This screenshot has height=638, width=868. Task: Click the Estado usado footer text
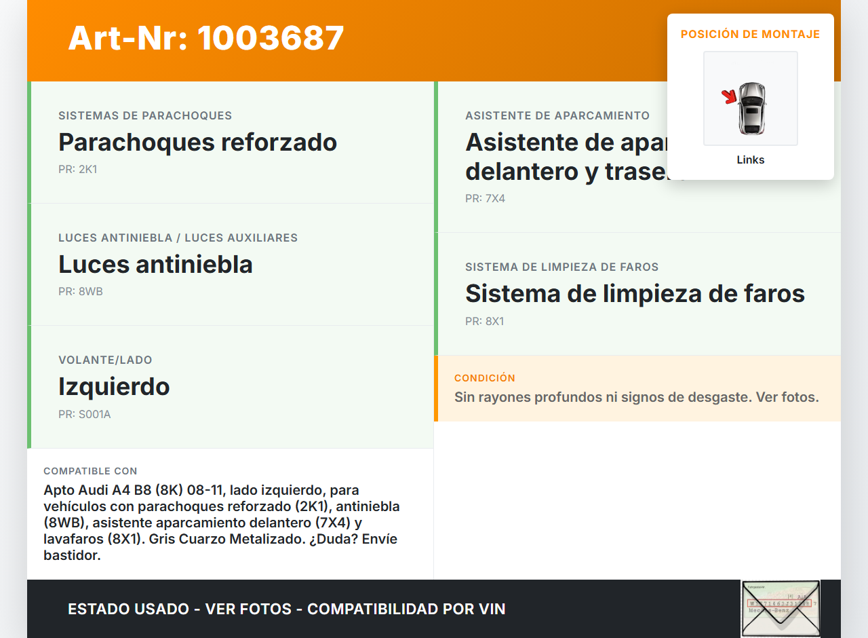287,609
